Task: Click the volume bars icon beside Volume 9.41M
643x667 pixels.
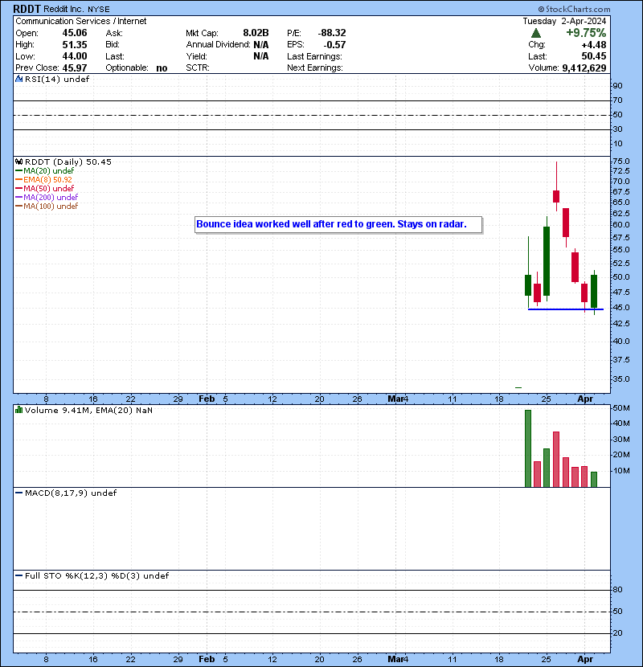Action: (18, 410)
